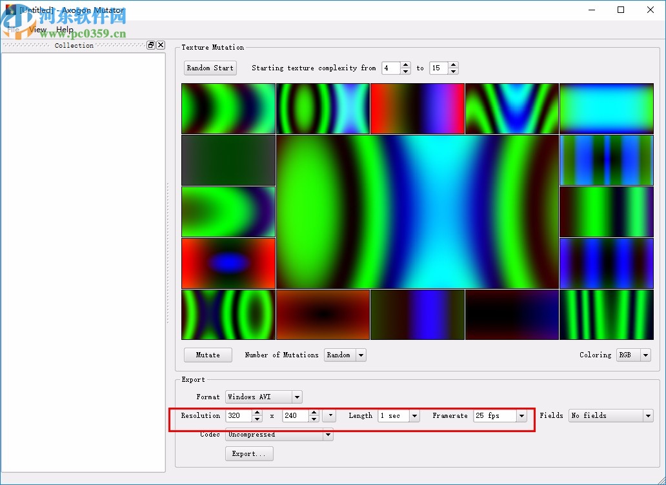The height and width of the screenshot is (485, 666).
Task: Expand the Number of Mutations dropdown
Action: (x=361, y=355)
